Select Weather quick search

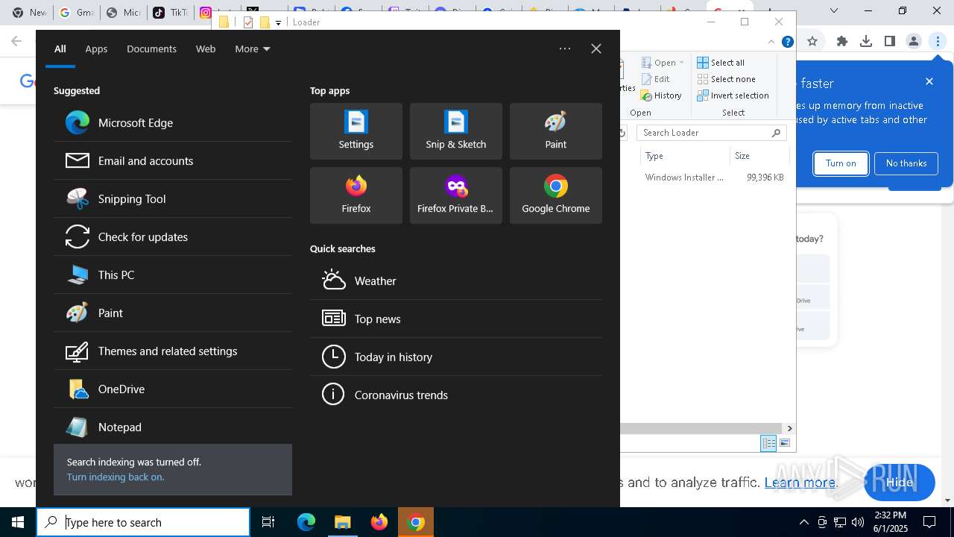coord(456,281)
